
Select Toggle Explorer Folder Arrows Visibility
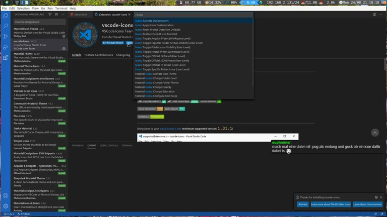[193, 43]
